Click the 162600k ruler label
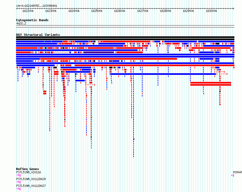The width and height of the screenshot is (242, 192). point(120,11)
